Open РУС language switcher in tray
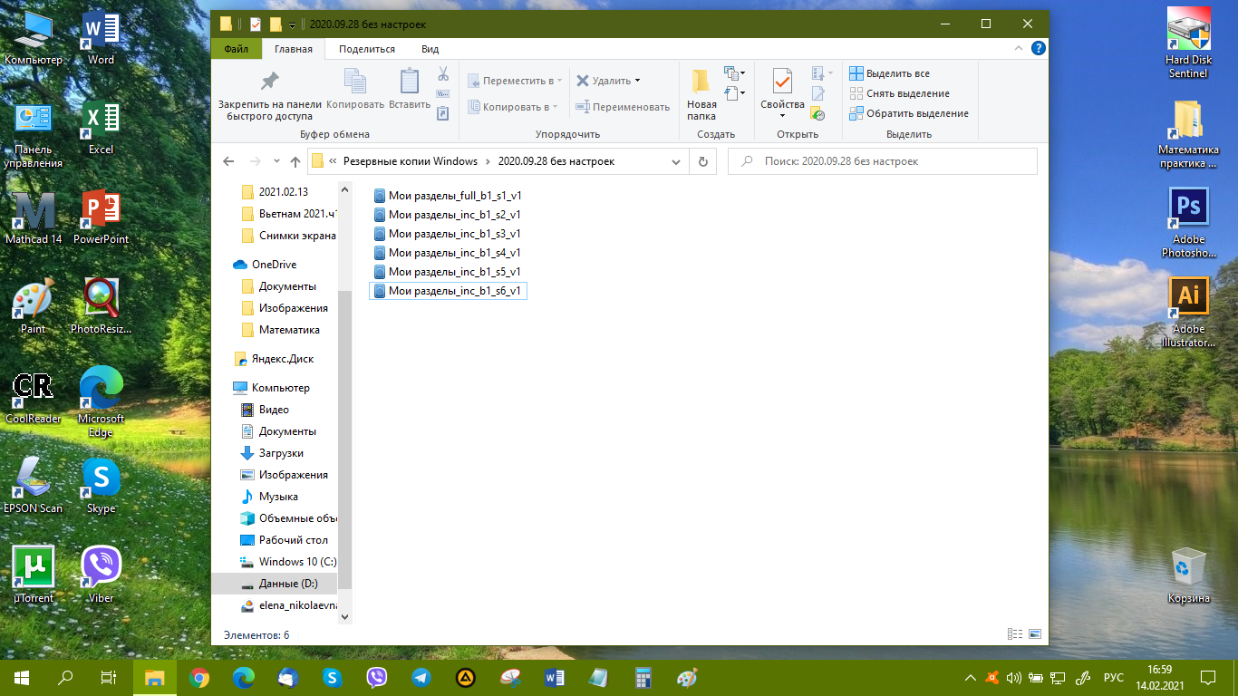Image resolution: width=1238 pixels, height=696 pixels. click(x=1114, y=678)
